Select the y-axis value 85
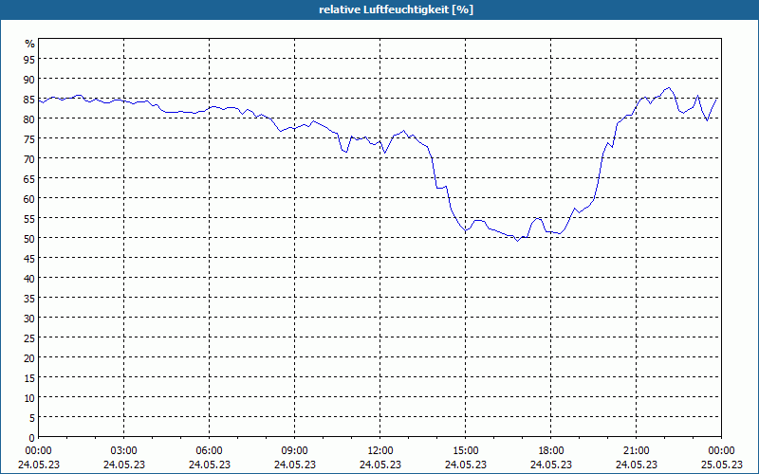Viewport: 759px width, 474px height. 29,99
